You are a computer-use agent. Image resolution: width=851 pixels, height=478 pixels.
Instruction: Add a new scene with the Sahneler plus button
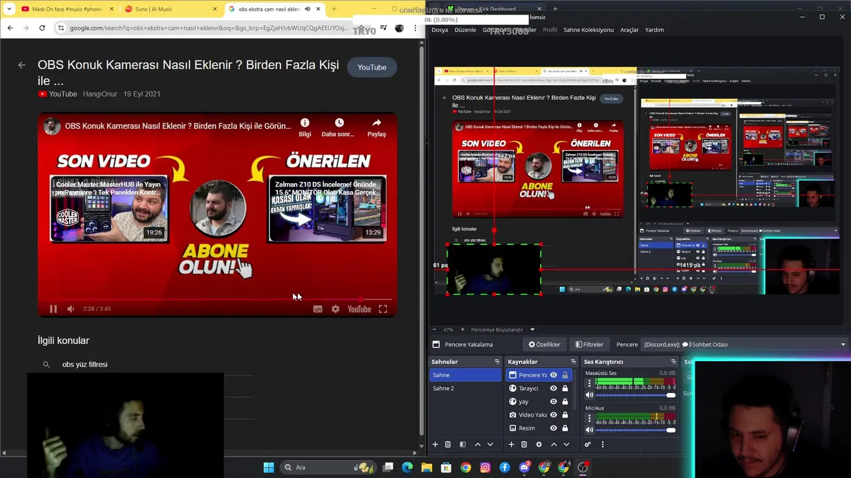[435, 444]
